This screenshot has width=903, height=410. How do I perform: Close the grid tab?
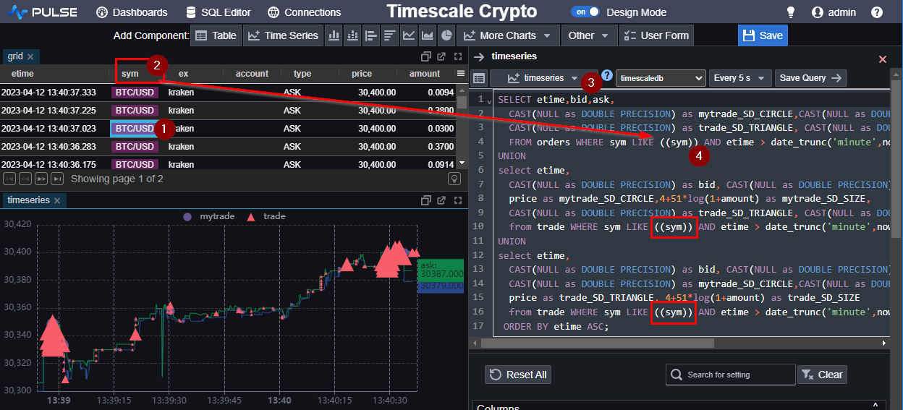[x=30, y=56]
